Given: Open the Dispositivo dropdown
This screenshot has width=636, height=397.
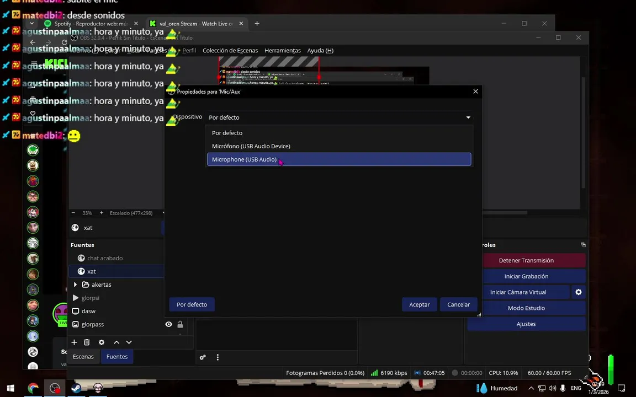Looking at the screenshot, I should click(x=339, y=117).
